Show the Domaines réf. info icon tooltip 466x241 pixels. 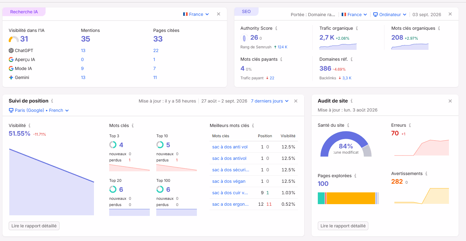click(x=352, y=59)
